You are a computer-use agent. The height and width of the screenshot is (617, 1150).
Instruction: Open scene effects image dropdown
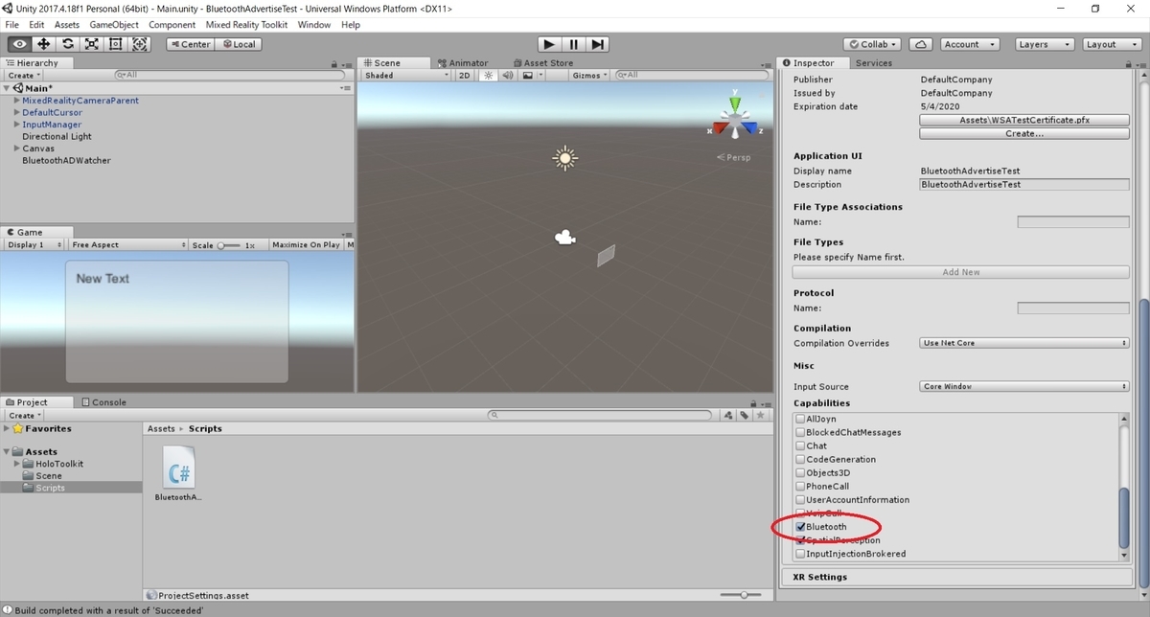pos(533,75)
